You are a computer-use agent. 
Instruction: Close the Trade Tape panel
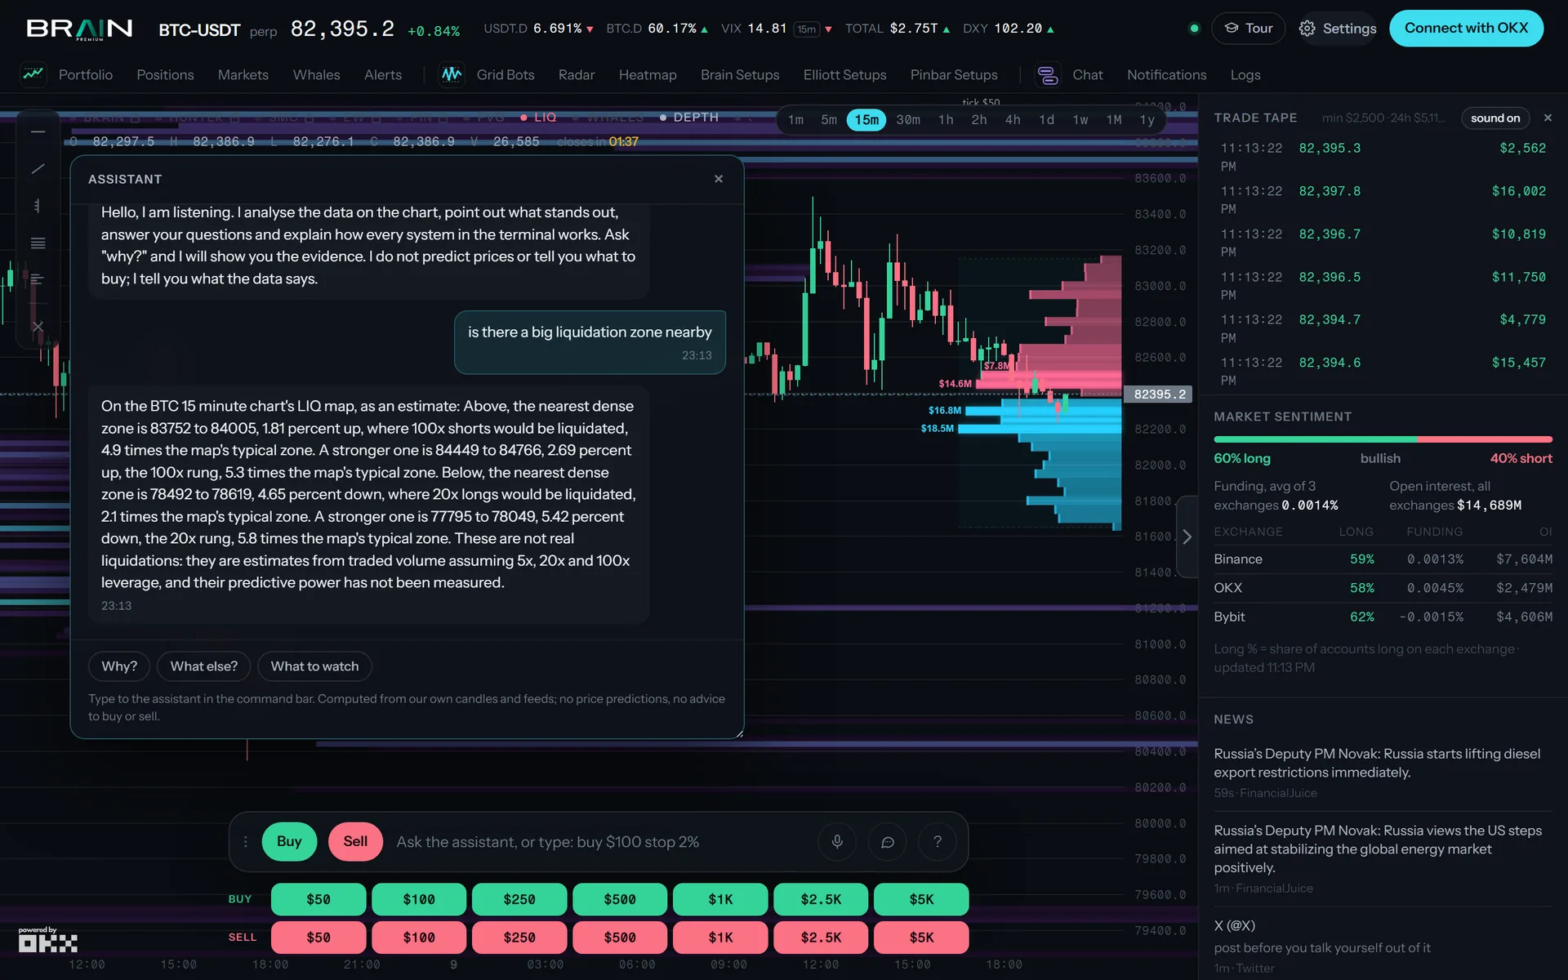[x=1548, y=118]
